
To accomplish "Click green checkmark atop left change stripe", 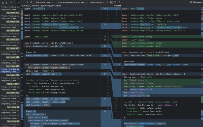I will pyautogui.click(x=22, y=9).
